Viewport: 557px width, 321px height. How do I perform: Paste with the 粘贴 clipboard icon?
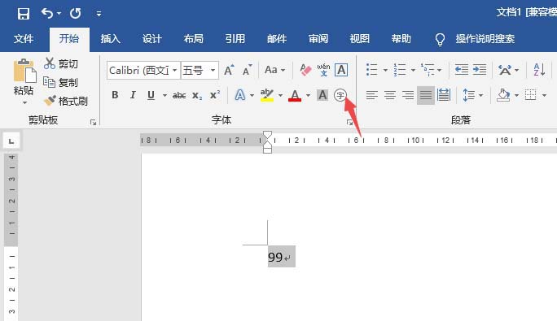pyautogui.click(x=24, y=71)
